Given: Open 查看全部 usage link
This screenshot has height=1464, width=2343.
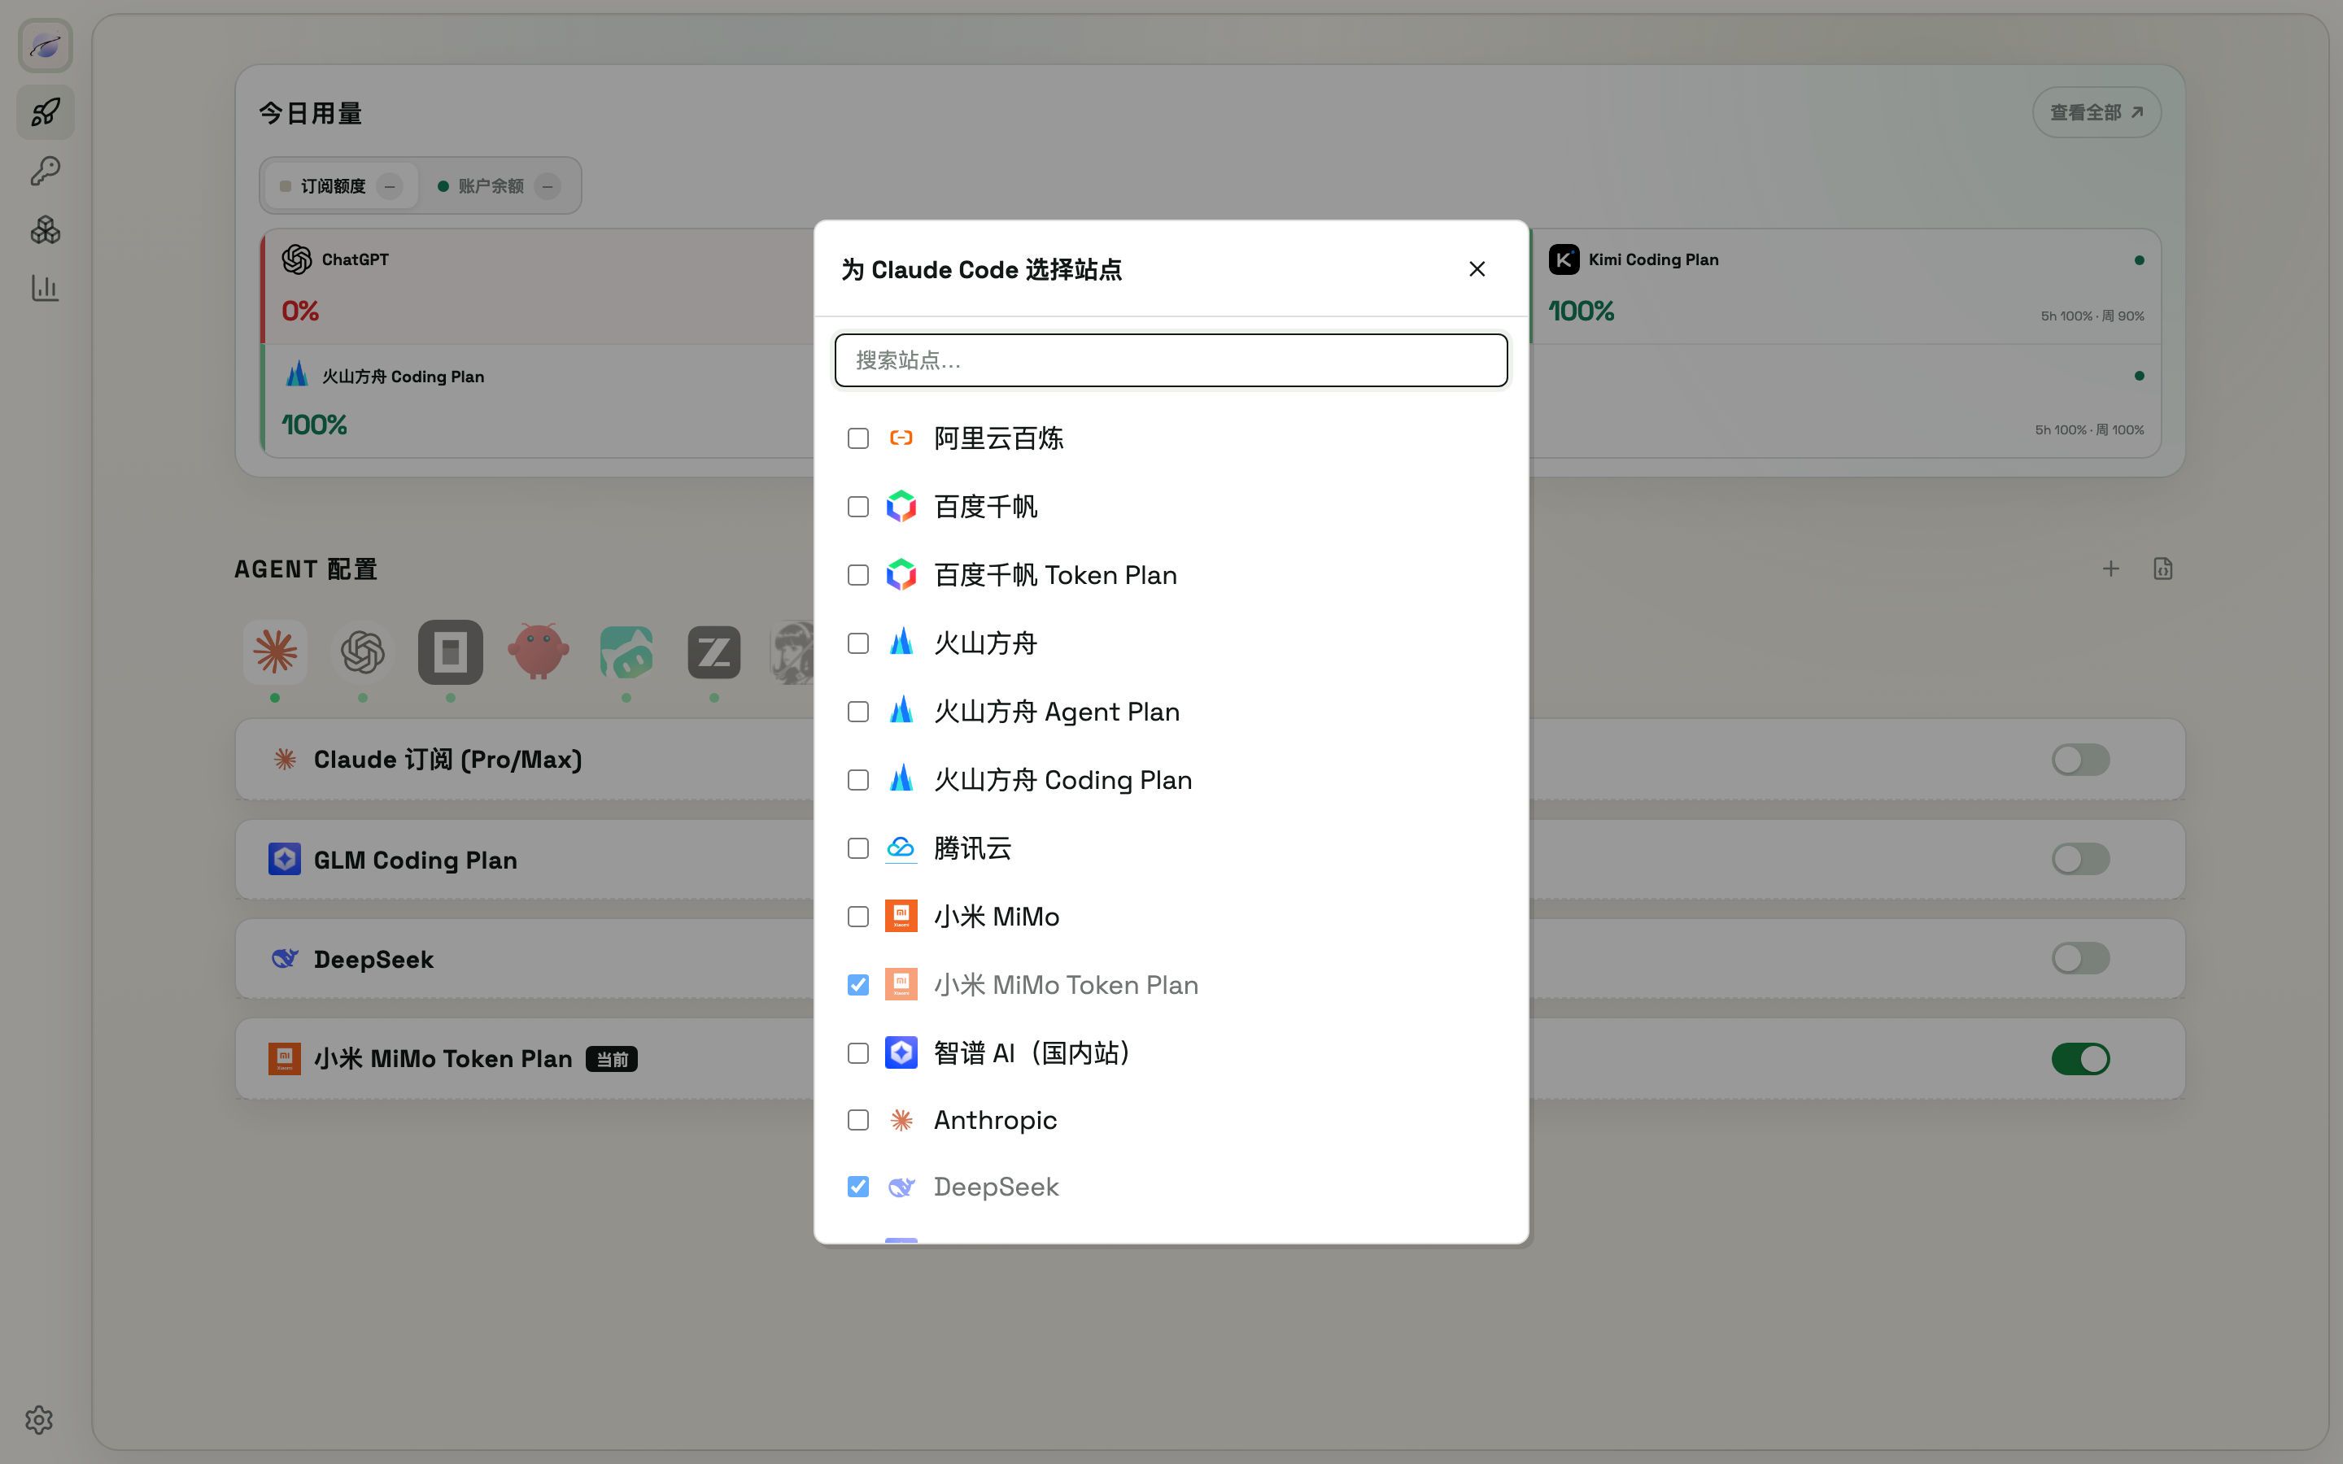Looking at the screenshot, I should pos(2096,113).
